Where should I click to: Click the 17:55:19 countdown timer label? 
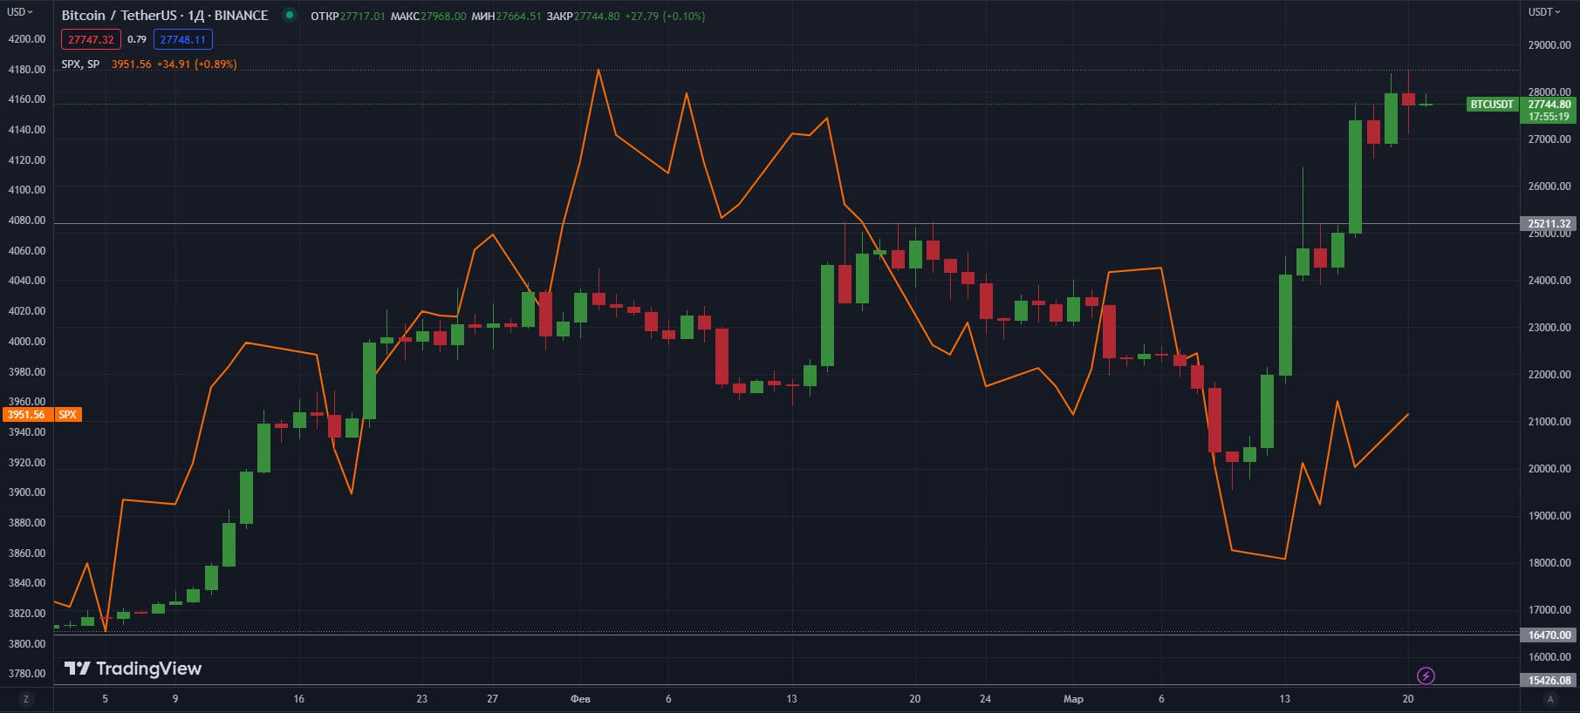(1549, 117)
